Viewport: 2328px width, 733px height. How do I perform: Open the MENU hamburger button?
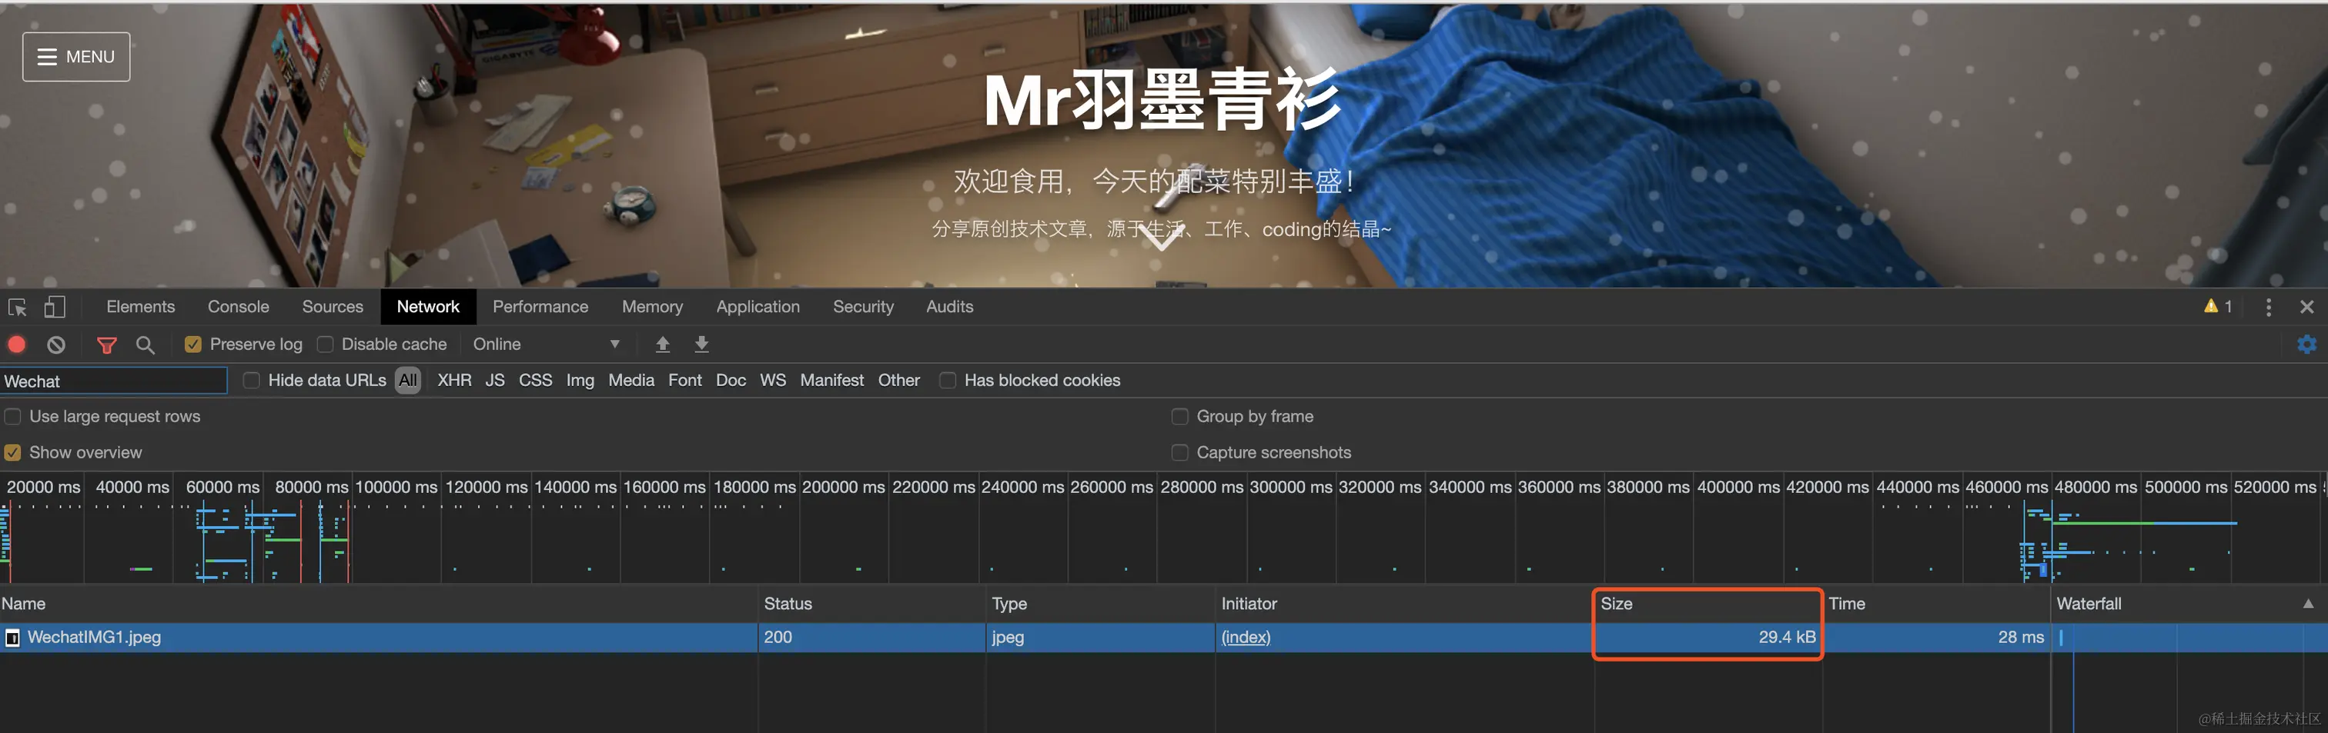pyautogui.click(x=76, y=57)
